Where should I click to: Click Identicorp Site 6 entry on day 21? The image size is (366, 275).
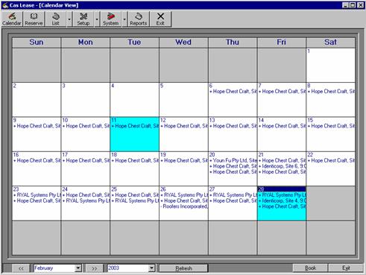pyautogui.click(x=282, y=166)
